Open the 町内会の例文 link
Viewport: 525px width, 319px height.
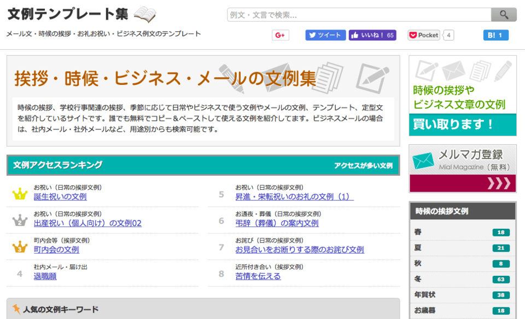click(x=56, y=250)
